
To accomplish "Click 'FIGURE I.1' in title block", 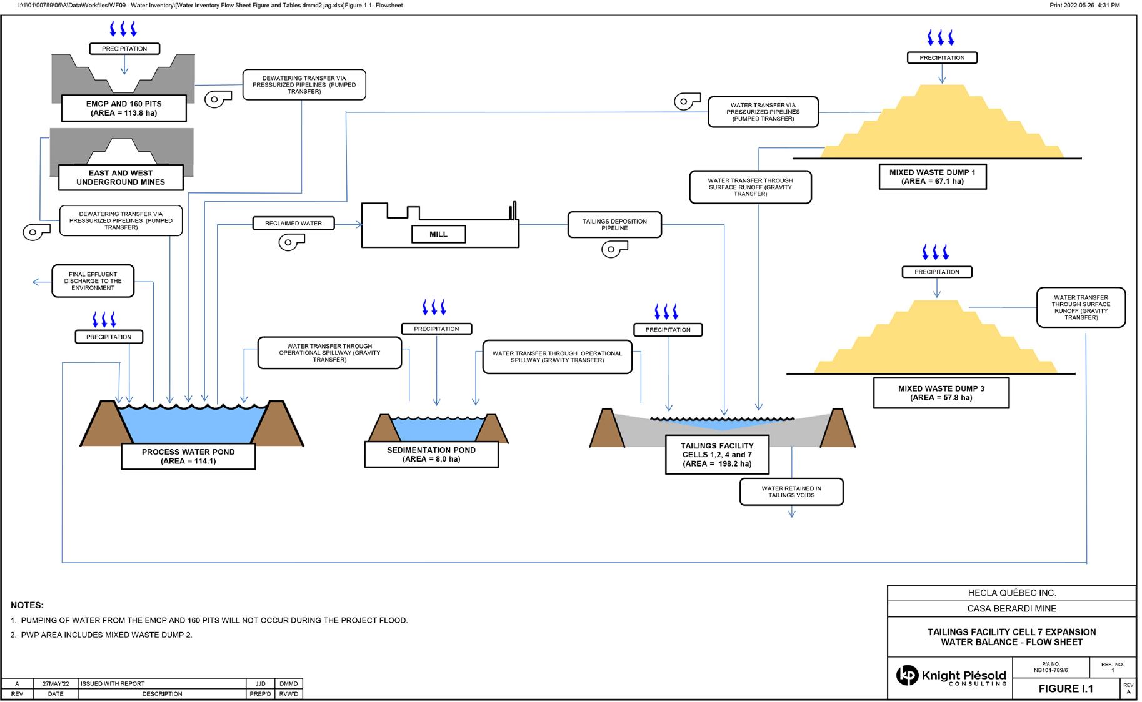I will point(1066,689).
